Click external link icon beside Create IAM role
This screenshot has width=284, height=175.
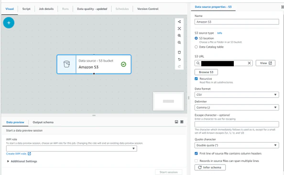point(29,154)
